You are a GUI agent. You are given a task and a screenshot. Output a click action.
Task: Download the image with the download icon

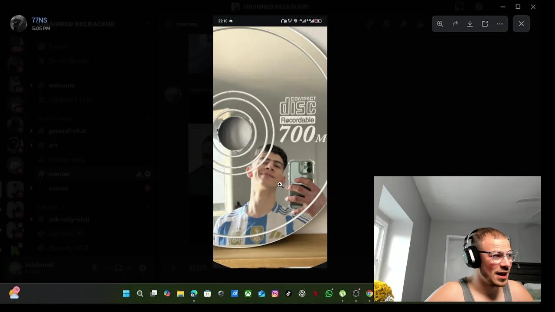pyautogui.click(x=470, y=24)
